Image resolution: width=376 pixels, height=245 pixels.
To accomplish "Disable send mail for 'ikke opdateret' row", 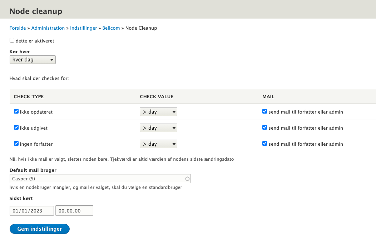I will coord(264,111).
